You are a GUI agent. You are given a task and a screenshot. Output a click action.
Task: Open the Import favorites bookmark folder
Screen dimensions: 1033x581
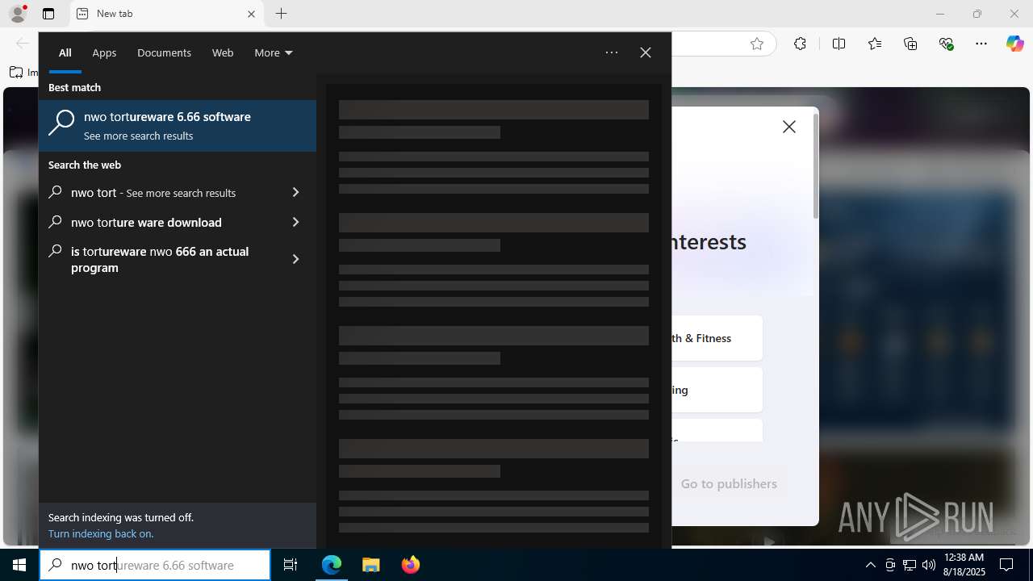pyautogui.click(x=24, y=72)
